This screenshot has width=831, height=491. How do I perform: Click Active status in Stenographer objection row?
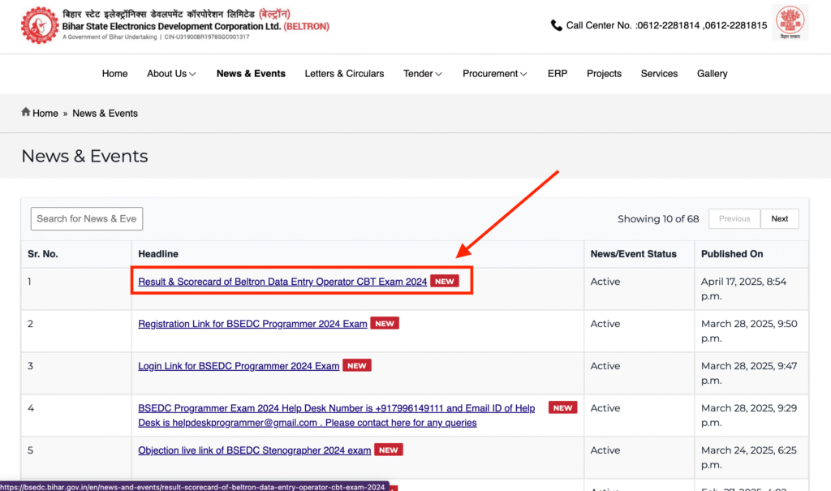click(x=605, y=450)
